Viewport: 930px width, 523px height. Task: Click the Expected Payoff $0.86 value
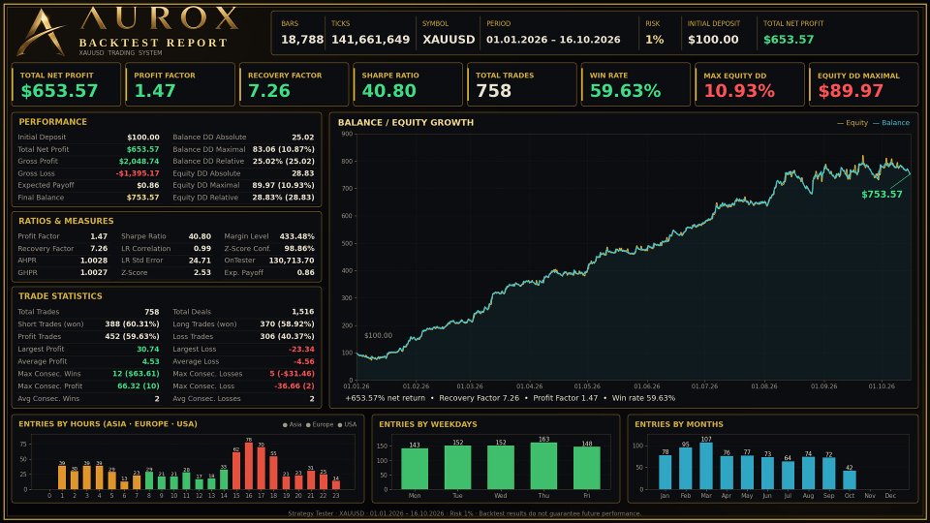click(x=147, y=186)
